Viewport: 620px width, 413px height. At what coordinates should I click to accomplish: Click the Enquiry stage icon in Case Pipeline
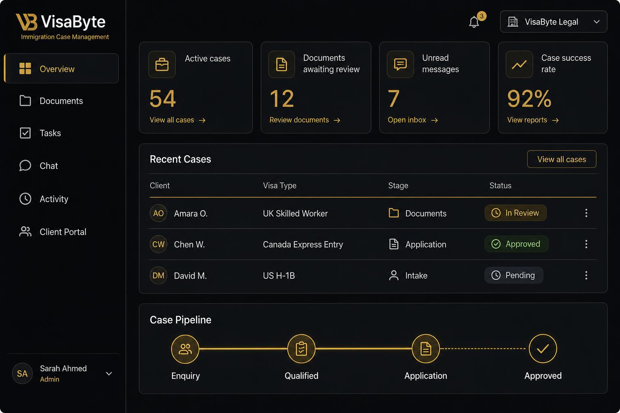[185, 349]
